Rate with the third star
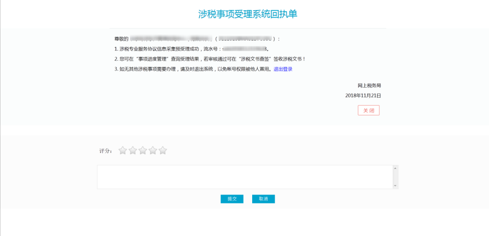489x236 pixels. tap(143, 151)
